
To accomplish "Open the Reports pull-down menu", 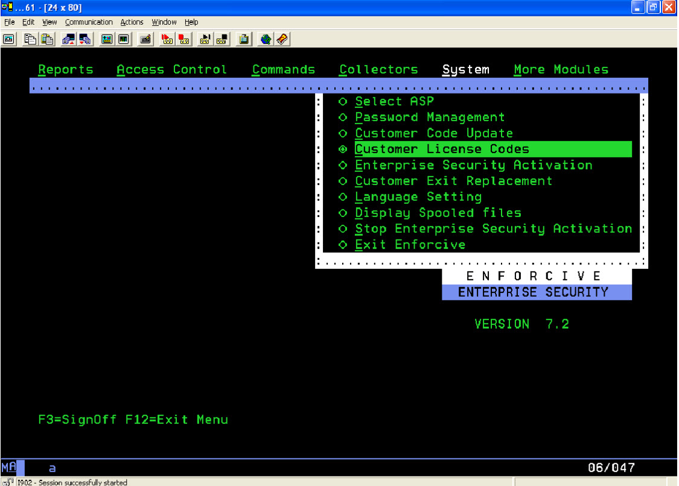I will 66,70.
